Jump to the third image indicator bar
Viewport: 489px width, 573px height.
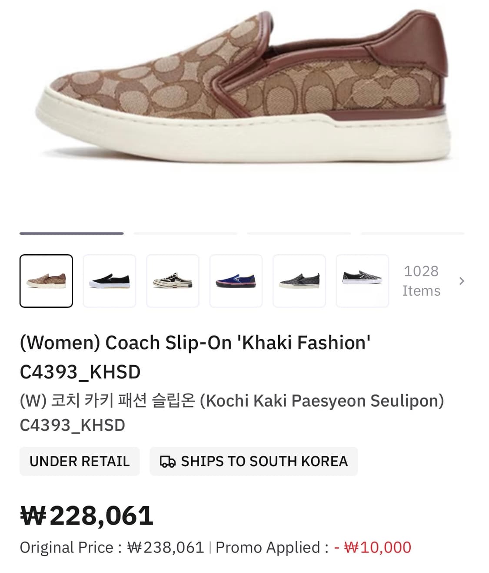[299, 233]
